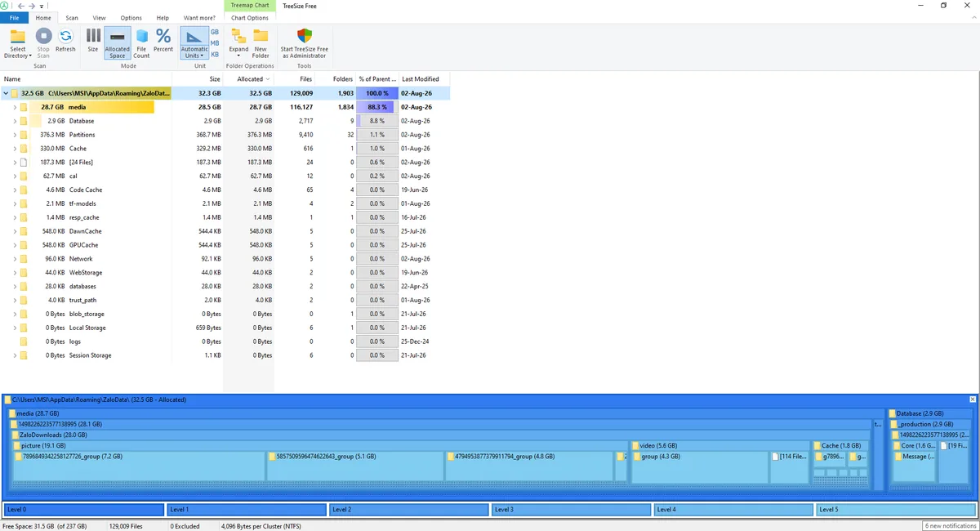Sort by the Files column header
The image size is (980, 531).
coord(295,79)
